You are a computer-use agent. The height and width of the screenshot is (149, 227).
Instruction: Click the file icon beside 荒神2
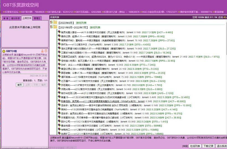click(59, 109)
